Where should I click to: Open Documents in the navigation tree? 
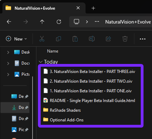22,63
